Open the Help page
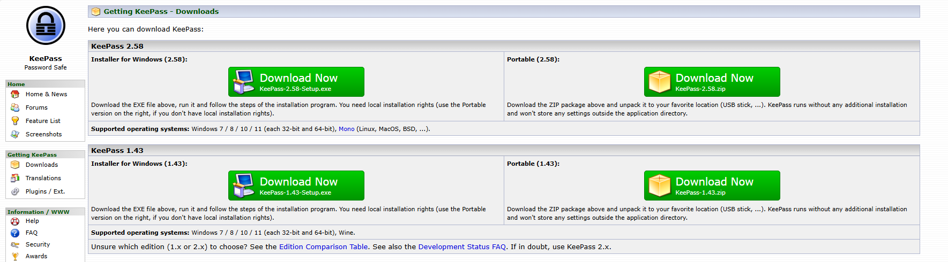Image resolution: width=948 pixels, height=262 pixels. click(32, 221)
